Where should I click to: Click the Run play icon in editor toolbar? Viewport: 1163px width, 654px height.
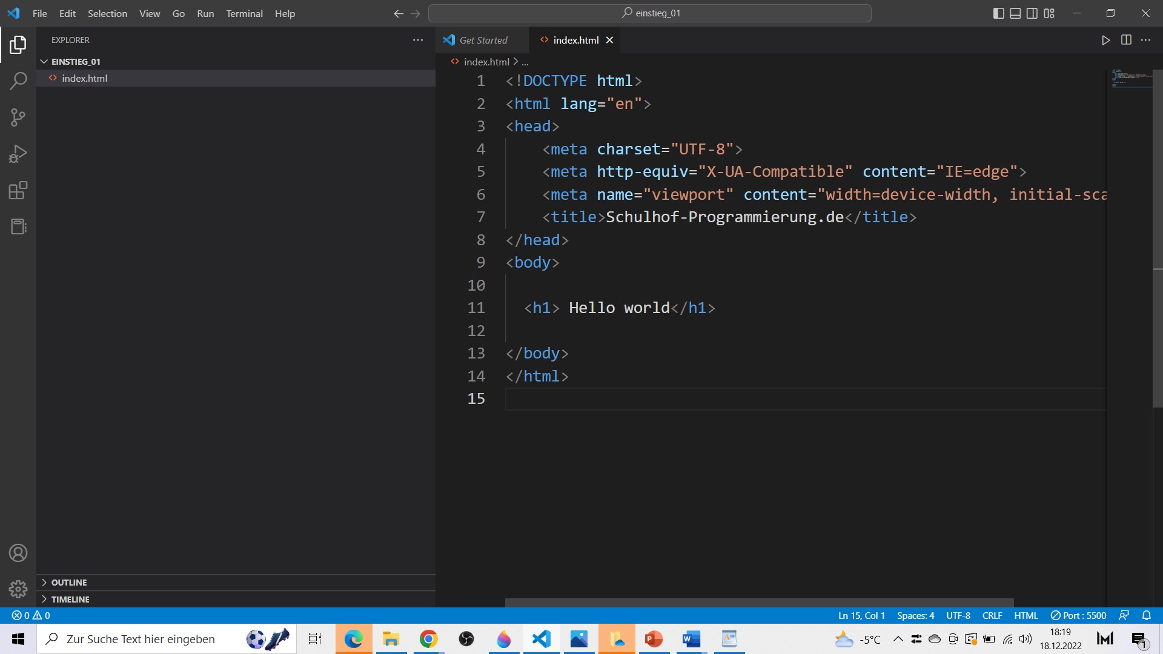click(1105, 40)
